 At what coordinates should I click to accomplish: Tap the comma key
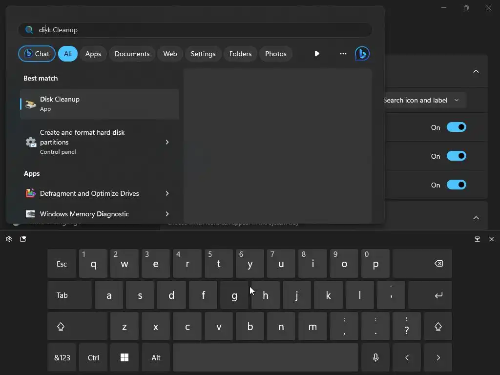344,327
